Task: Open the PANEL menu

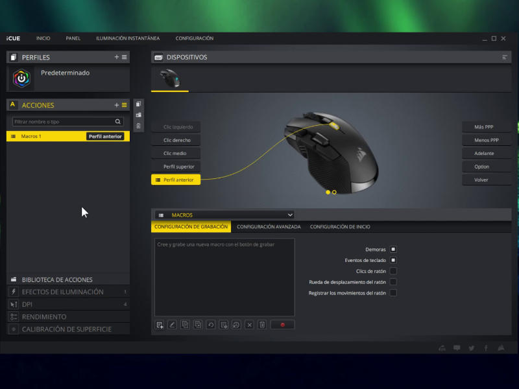Action: pyautogui.click(x=73, y=38)
